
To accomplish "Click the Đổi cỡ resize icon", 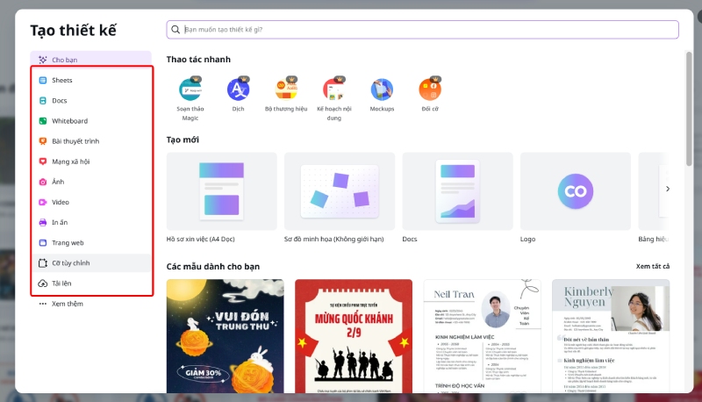I will pos(430,90).
